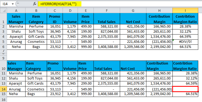The width and height of the screenshot is (202, 102).
Task: Click the row 14 header
Action: point(3,89)
